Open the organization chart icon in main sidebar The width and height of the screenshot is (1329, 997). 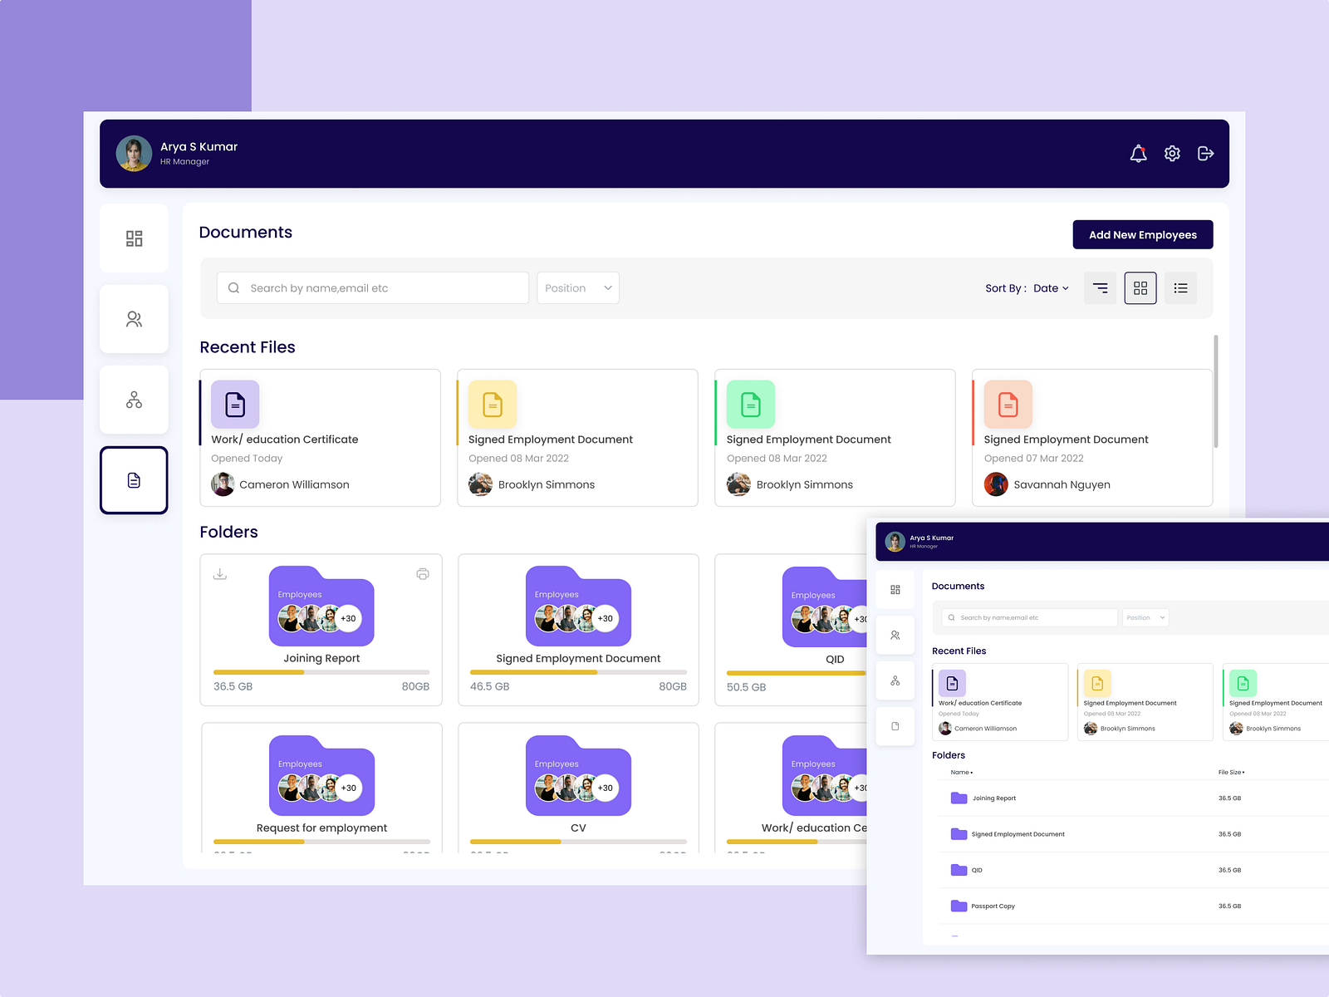pyautogui.click(x=134, y=400)
